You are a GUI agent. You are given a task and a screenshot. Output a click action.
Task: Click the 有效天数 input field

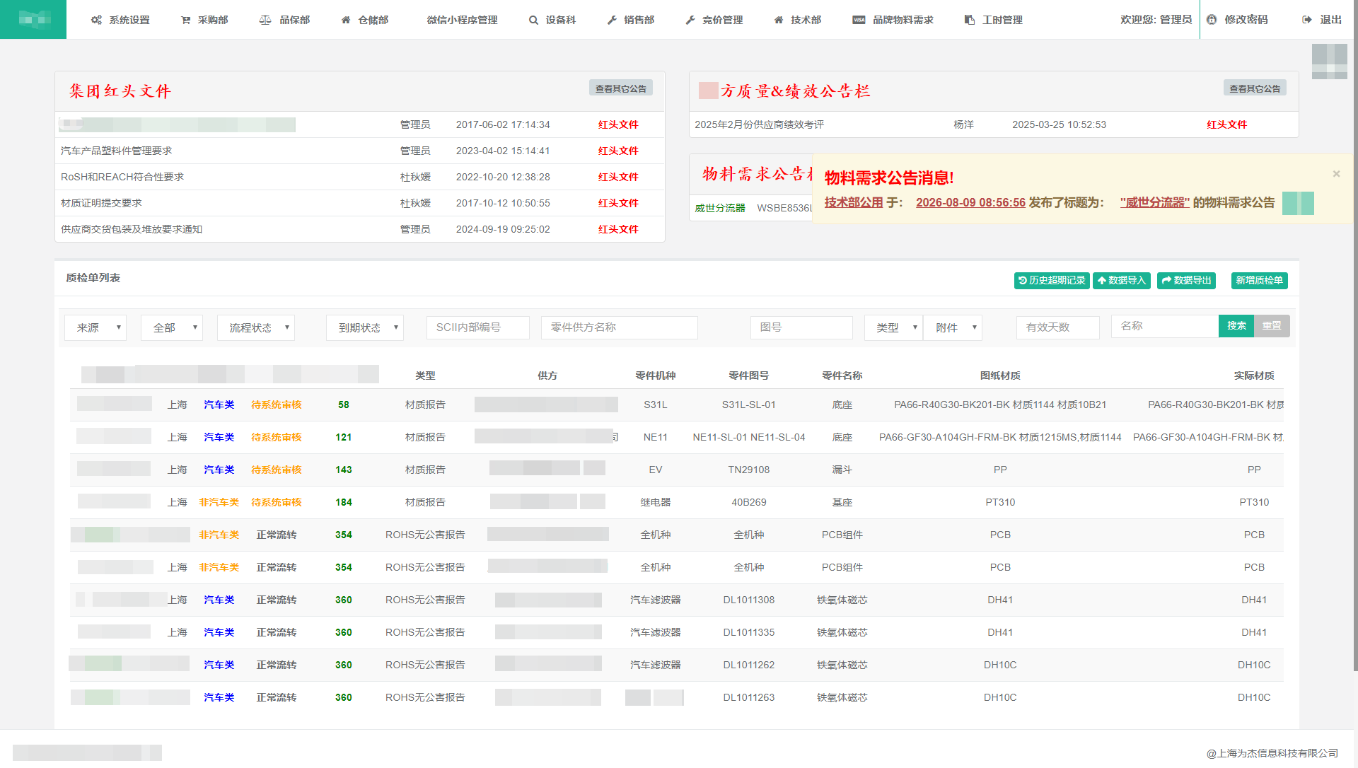tap(1058, 327)
